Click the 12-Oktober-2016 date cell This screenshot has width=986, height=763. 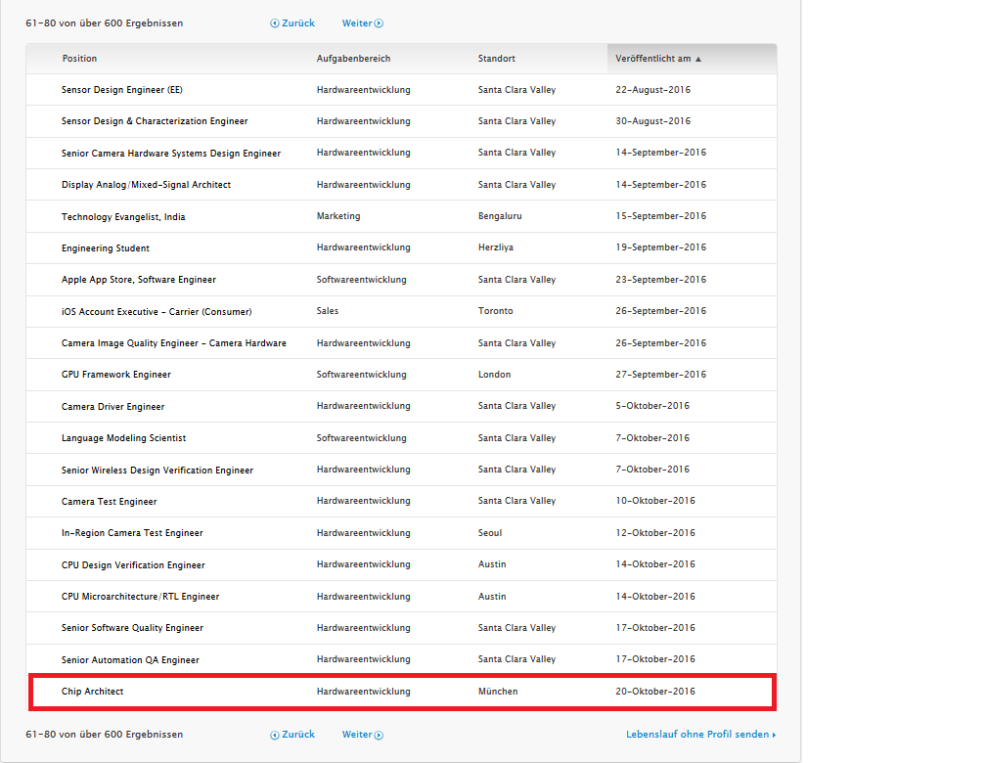655,533
